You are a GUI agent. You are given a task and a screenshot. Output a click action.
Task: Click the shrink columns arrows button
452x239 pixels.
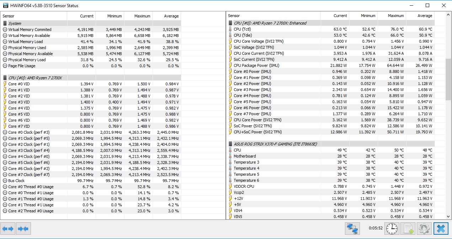(23, 229)
